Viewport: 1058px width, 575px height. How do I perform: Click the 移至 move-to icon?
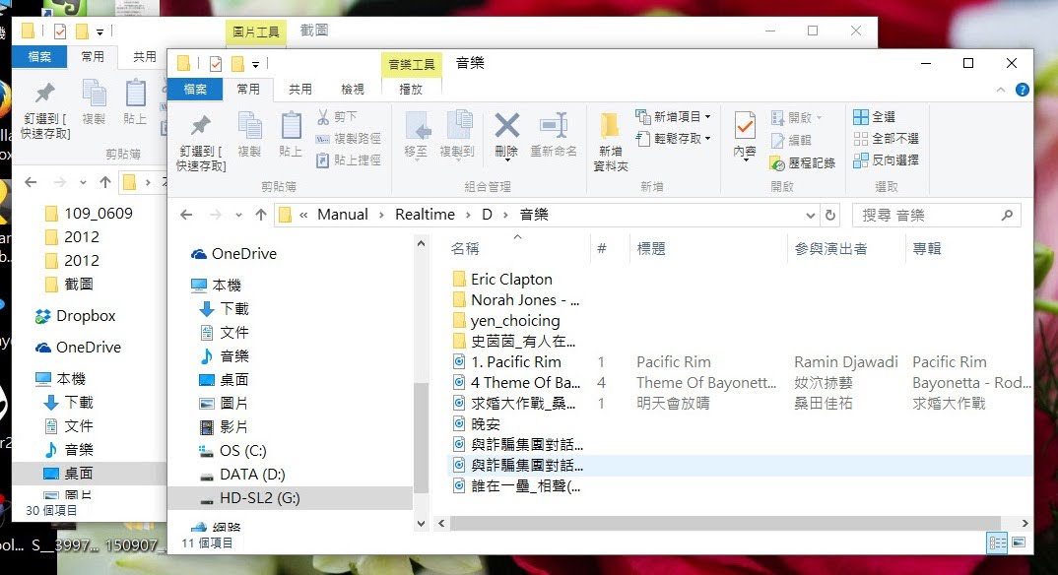point(417,126)
